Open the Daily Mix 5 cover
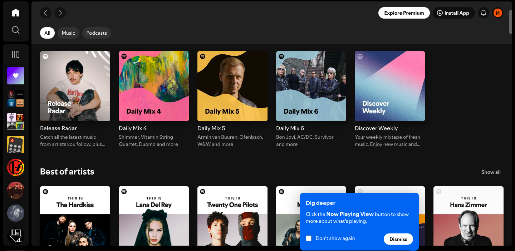Screen dimensions: 515x251 pos(232,86)
